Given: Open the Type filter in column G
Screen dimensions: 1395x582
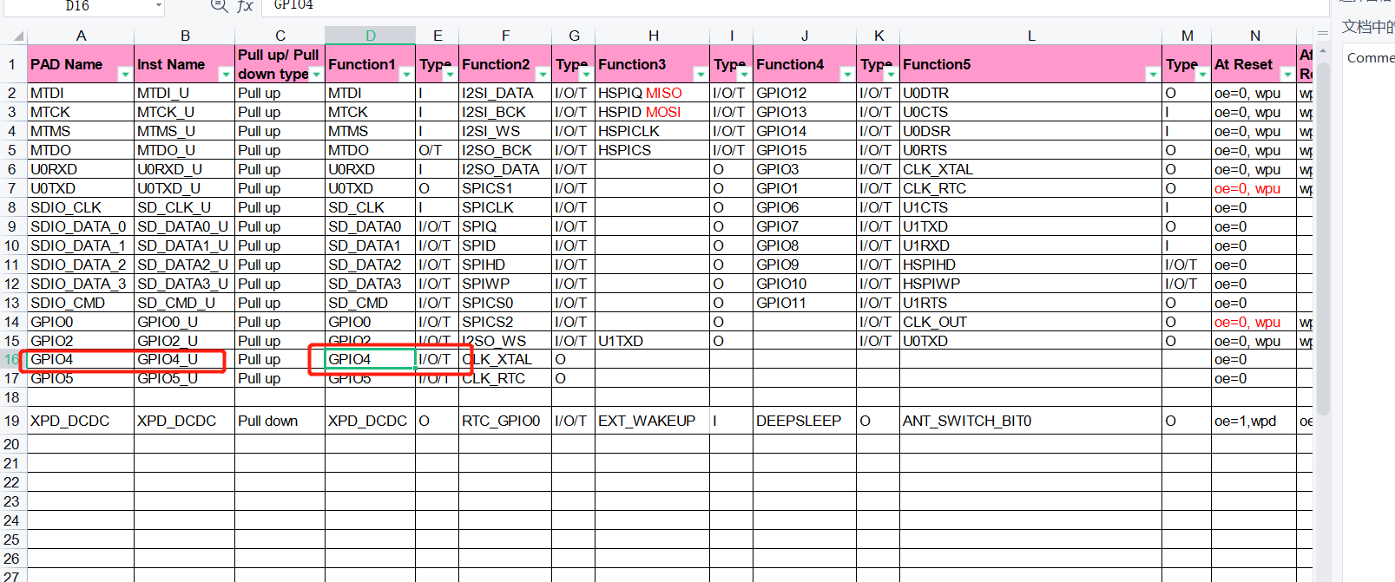Looking at the screenshot, I should (x=586, y=75).
